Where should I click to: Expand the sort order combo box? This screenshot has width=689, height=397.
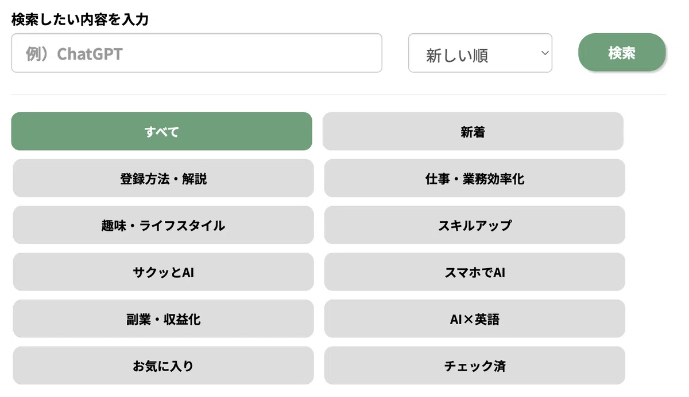[480, 53]
